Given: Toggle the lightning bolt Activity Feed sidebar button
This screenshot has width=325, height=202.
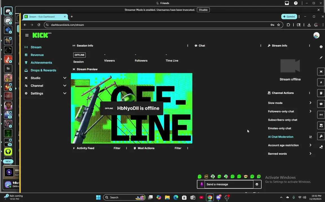Looking at the screenshot, I should click(x=321, y=82).
